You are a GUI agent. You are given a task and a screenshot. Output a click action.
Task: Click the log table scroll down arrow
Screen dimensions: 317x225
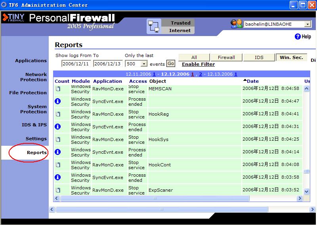pyautogui.click(x=306, y=191)
